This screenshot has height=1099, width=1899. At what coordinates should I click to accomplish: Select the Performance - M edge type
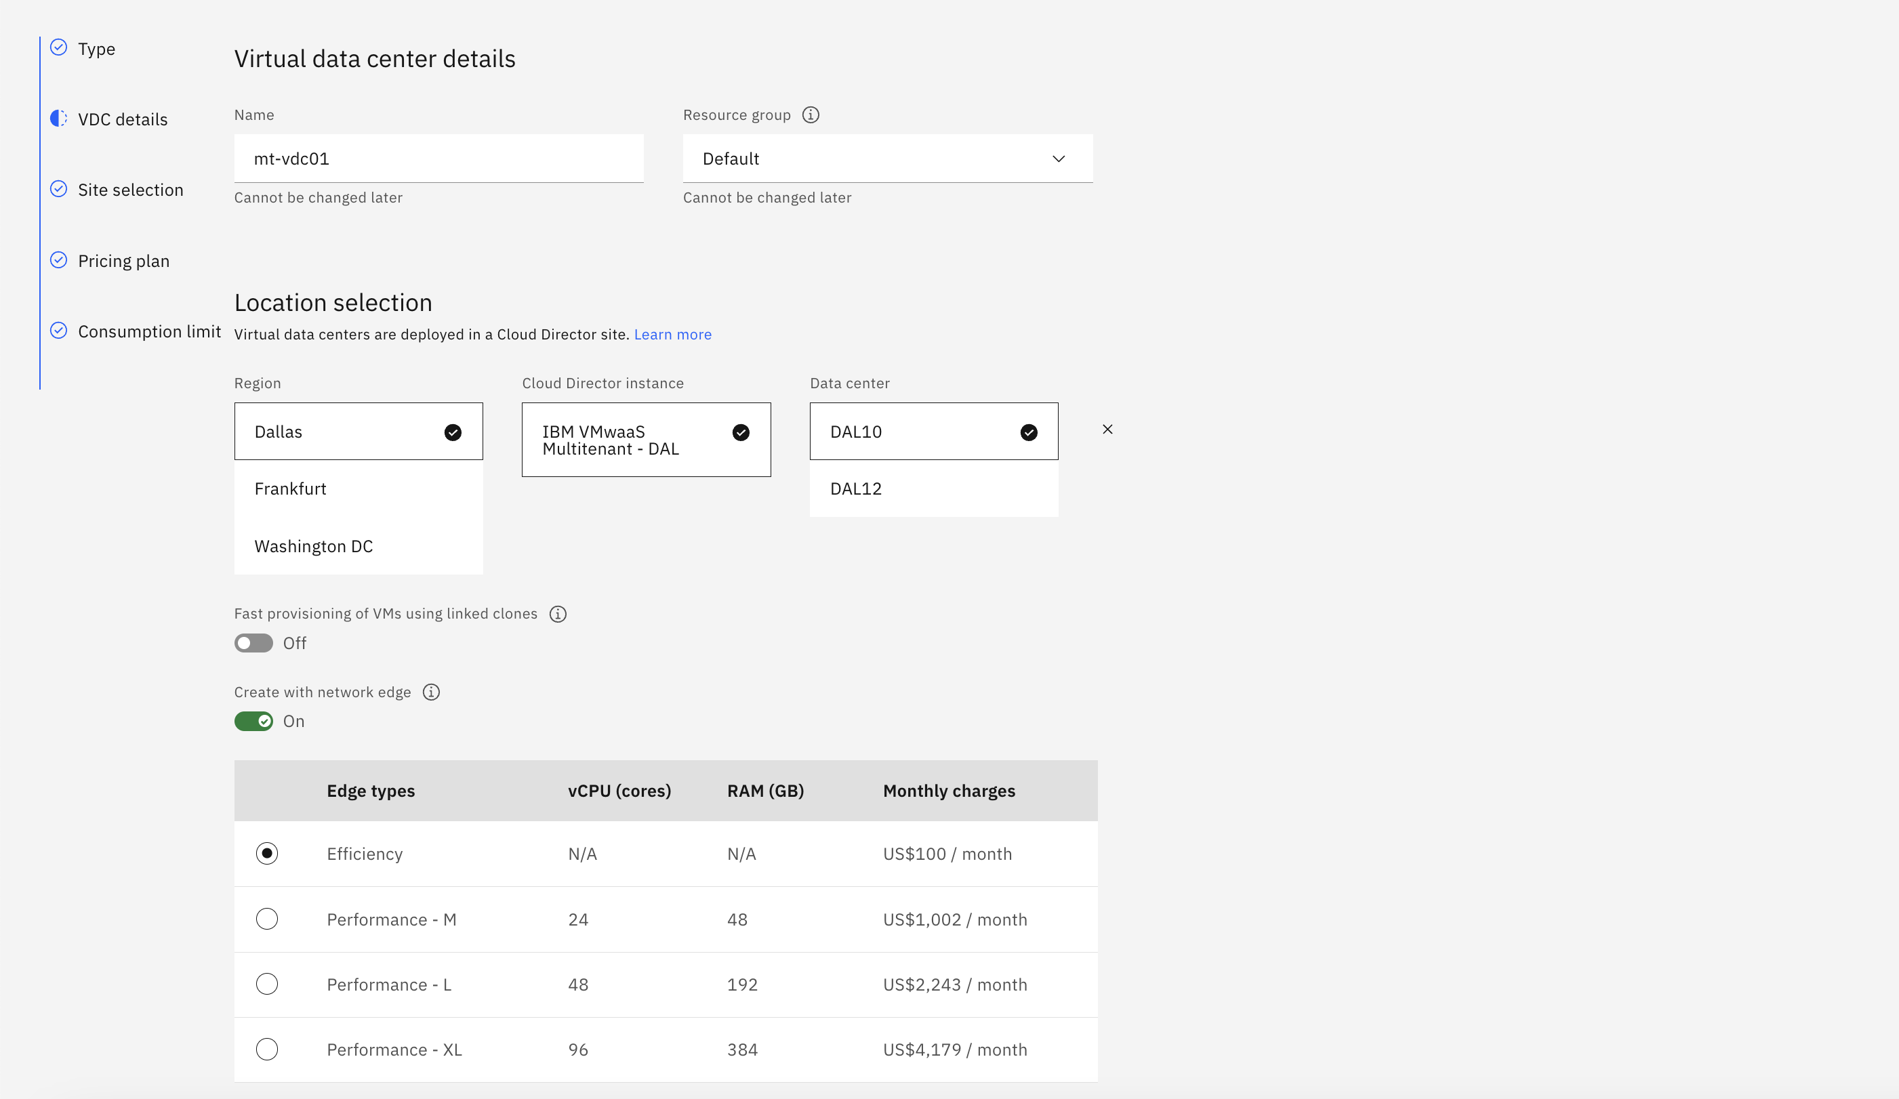click(267, 919)
